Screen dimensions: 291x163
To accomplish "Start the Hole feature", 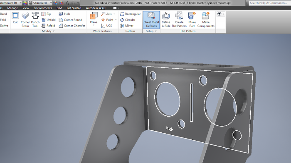I will 64,14.
